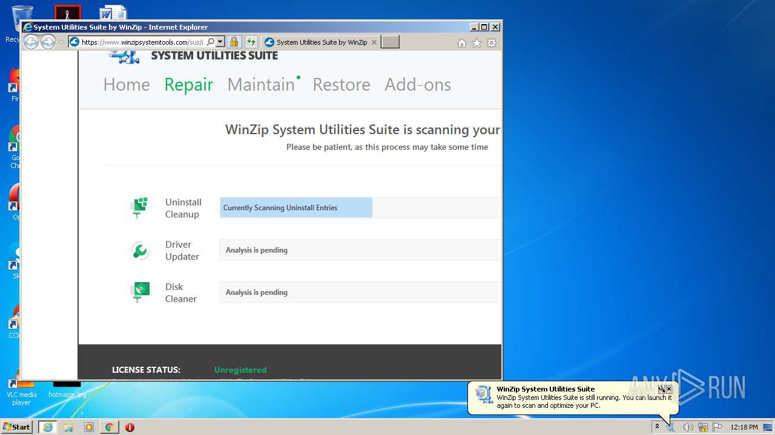Image resolution: width=775 pixels, height=435 pixels.
Task: Open the Maintain tab
Action: (261, 85)
